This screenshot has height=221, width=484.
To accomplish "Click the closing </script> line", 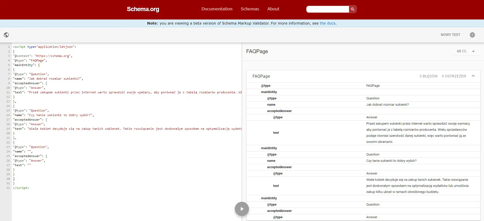I will click(x=21, y=188).
